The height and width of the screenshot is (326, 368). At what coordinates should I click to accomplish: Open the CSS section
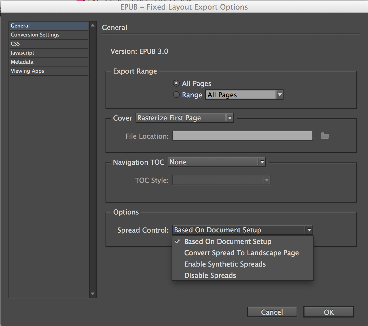[15, 44]
